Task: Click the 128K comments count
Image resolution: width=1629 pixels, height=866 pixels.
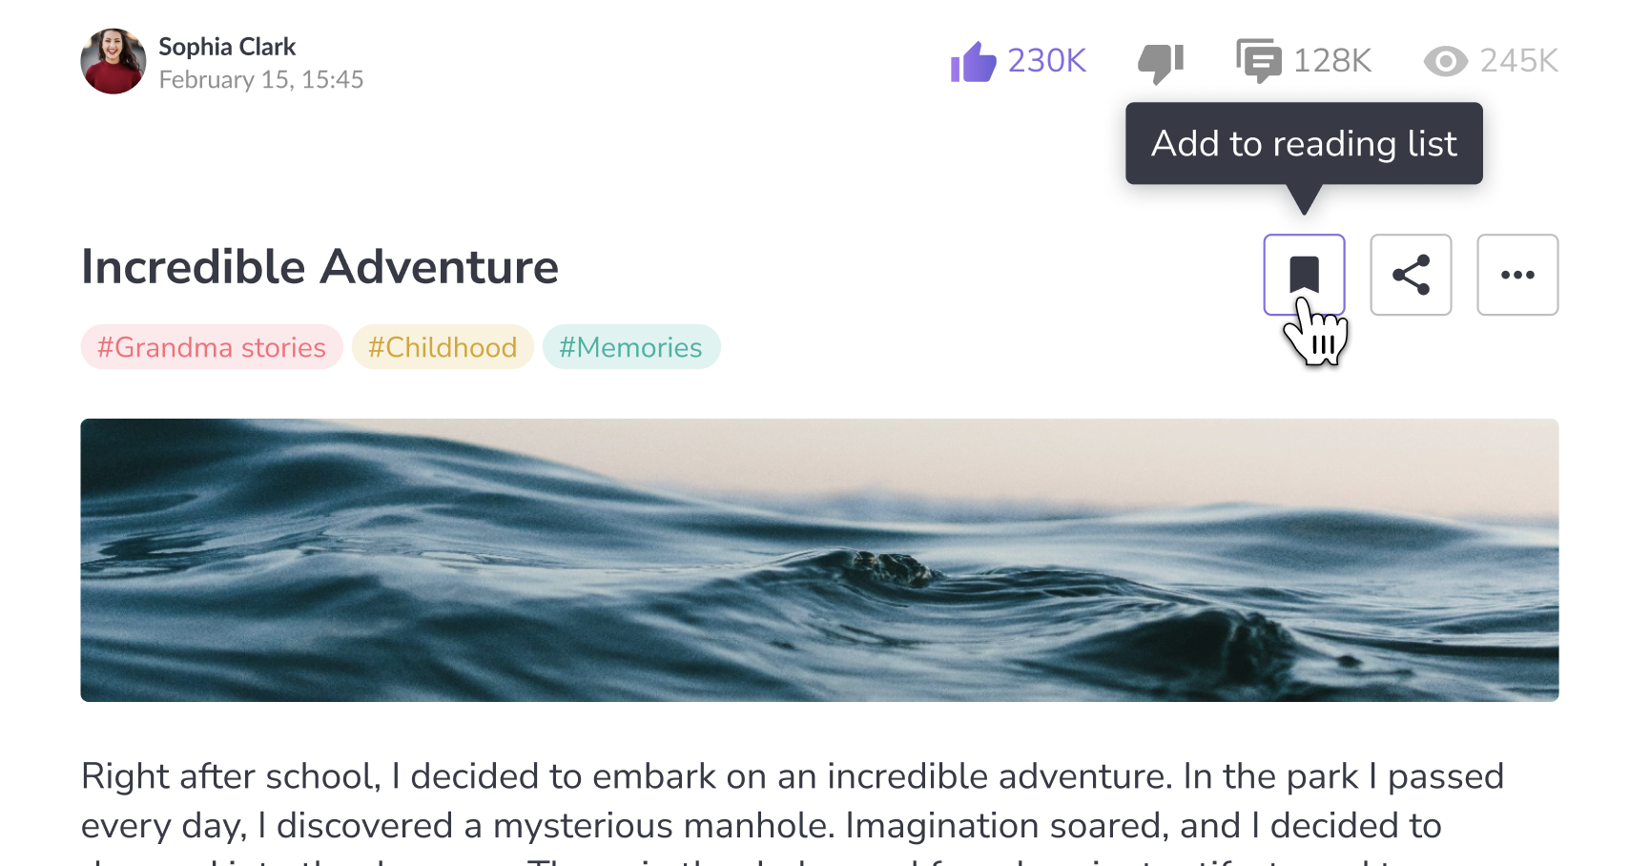Action: click(x=1331, y=61)
